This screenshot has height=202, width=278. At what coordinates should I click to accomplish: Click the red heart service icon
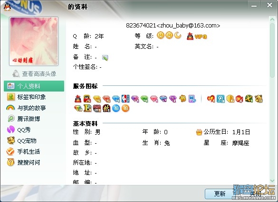point(211,99)
